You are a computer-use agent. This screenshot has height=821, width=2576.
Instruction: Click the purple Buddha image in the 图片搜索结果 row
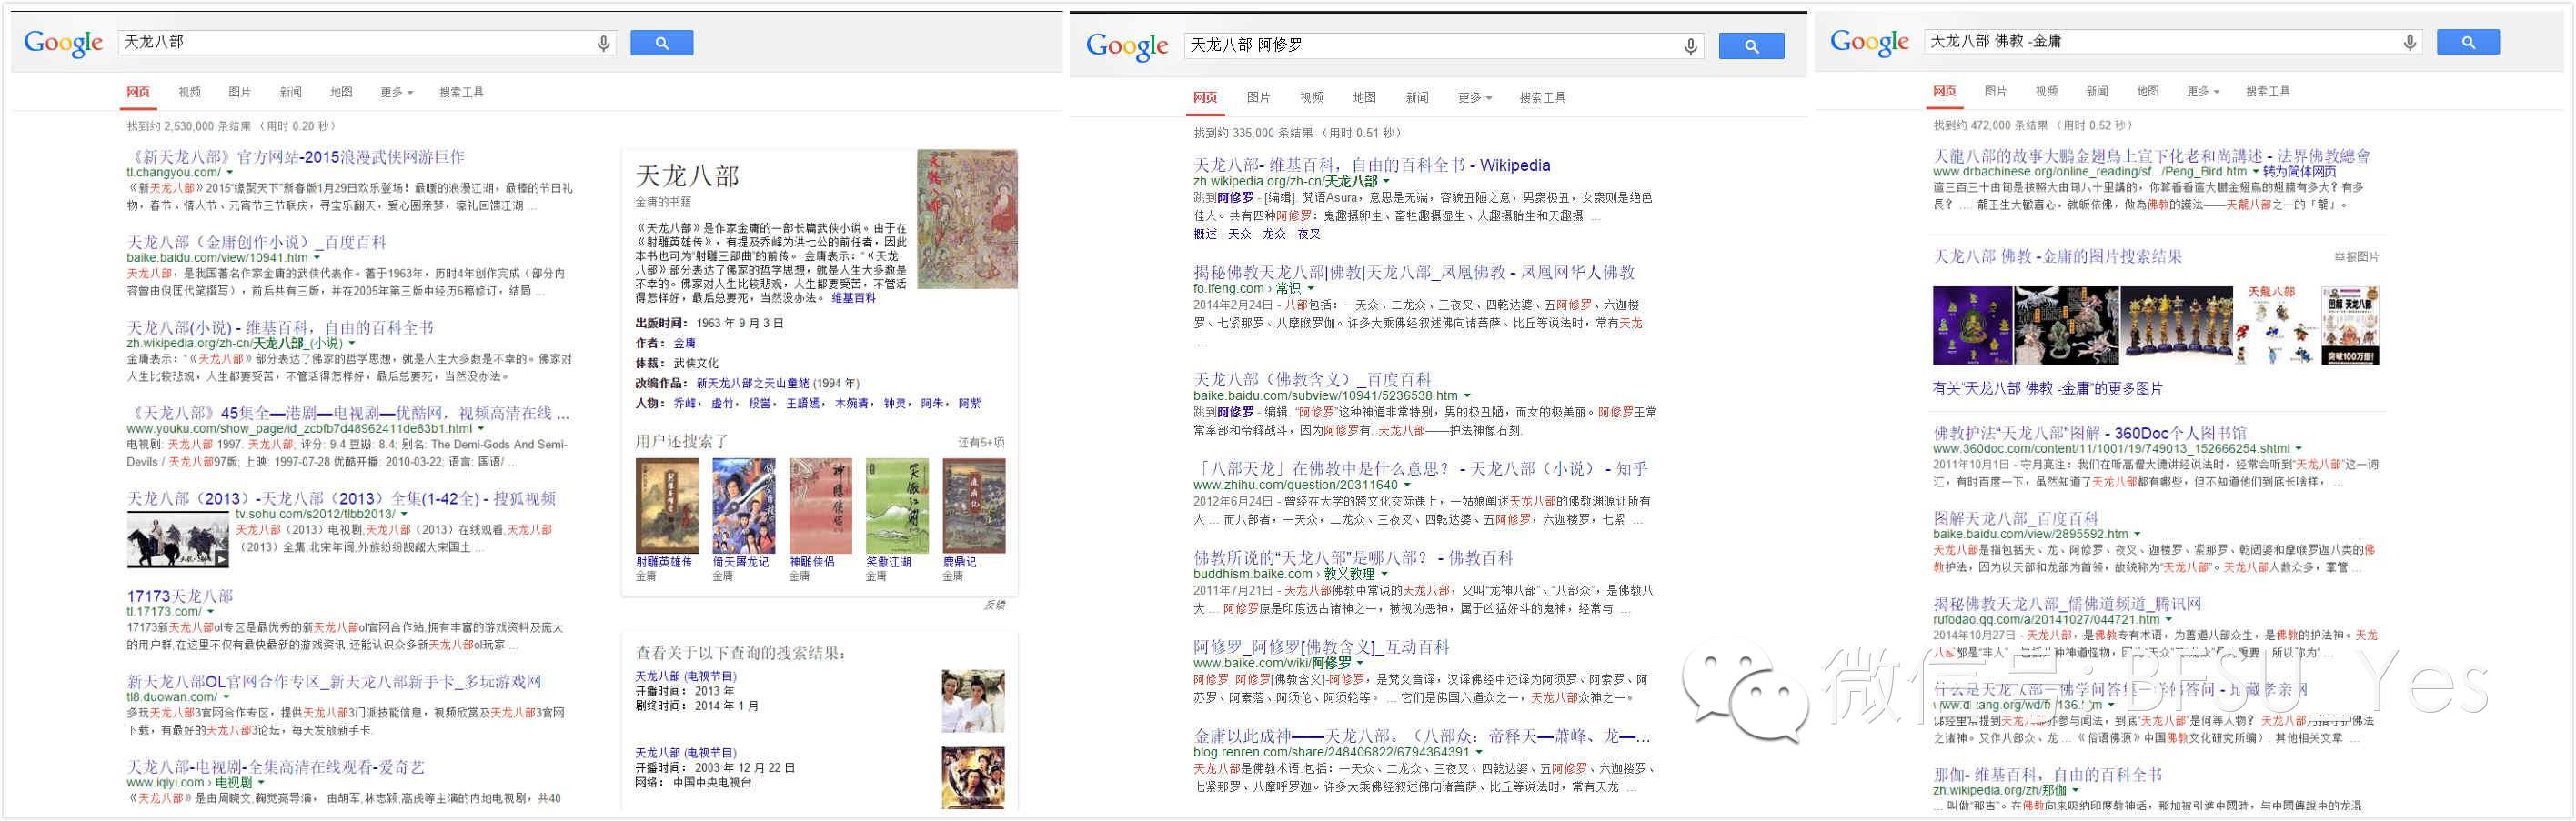(1972, 326)
